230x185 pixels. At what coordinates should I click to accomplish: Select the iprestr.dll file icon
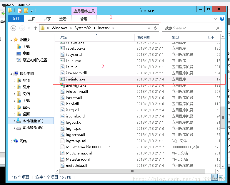62,97
